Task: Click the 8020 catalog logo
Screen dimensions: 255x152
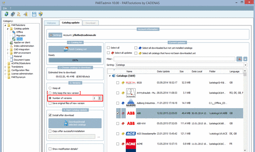Action: pos(131,83)
